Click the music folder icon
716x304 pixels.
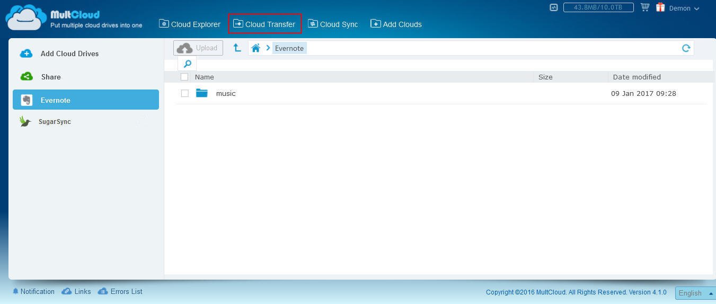pos(202,93)
